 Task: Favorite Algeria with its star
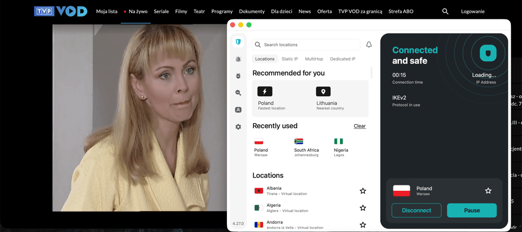tap(363, 208)
